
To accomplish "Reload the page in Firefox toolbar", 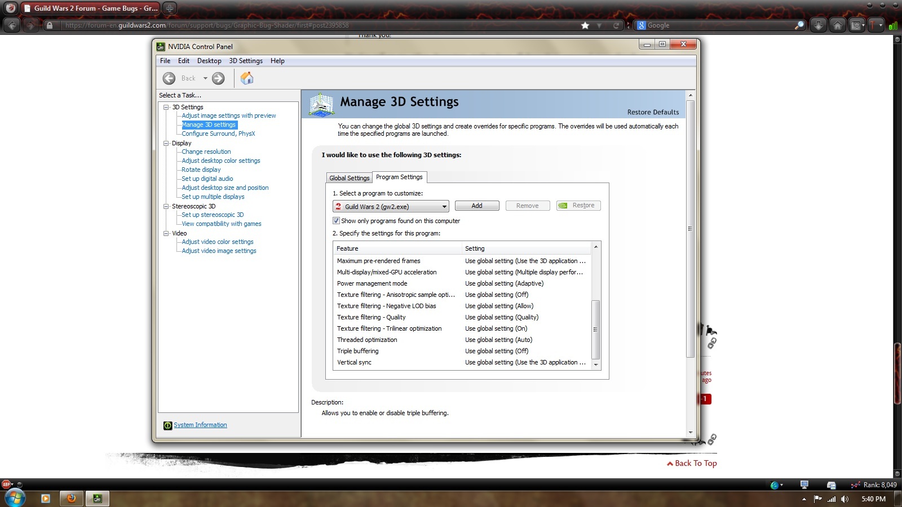I will (x=616, y=25).
